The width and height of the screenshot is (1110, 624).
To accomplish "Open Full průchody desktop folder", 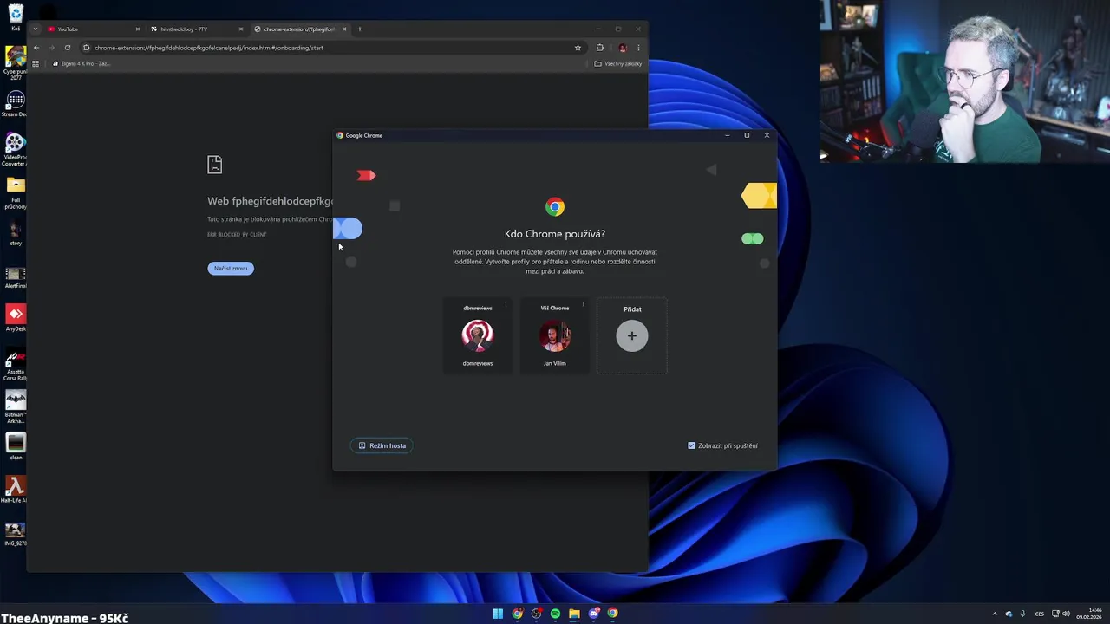I will tap(16, 193).
